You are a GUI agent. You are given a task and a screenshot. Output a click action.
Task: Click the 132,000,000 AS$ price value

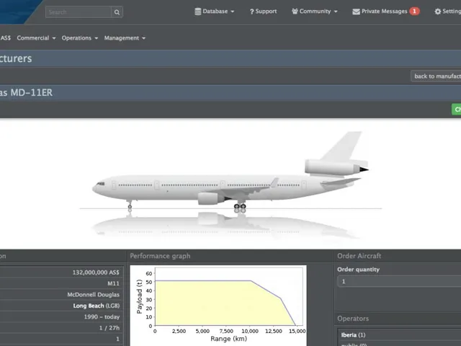[96, 272]
